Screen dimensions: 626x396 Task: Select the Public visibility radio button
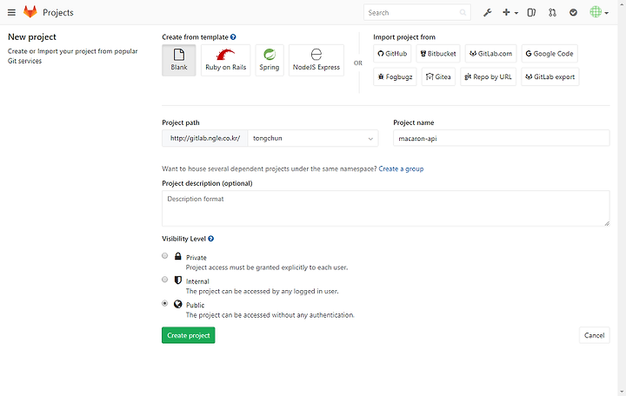click(x=165, y=303)
